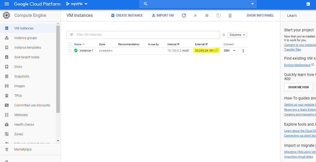Click the Disks sidebar icon
The width and height of the screenshot is (316, 162).
(x=7, y=67)
